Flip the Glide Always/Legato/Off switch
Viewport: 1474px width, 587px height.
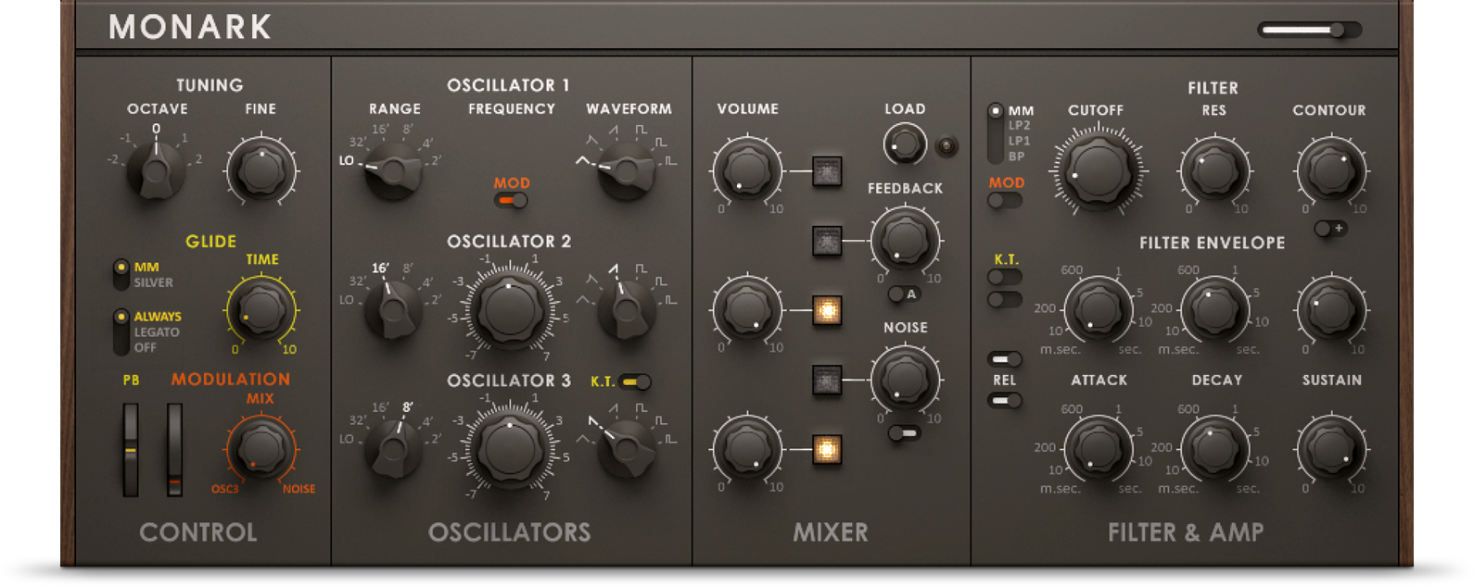[121, 331]
